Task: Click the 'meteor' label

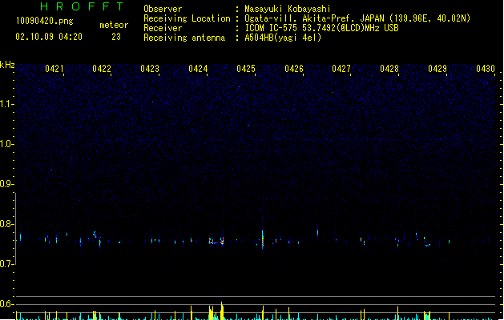Action: click(x=114, y=25)
